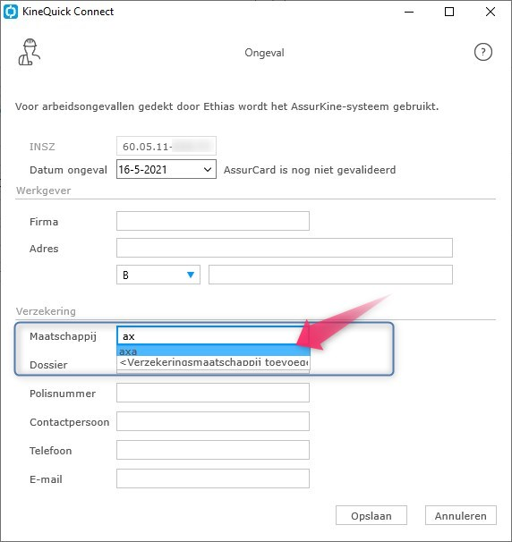Focus the Polisnummer input field

click(213, 393)
